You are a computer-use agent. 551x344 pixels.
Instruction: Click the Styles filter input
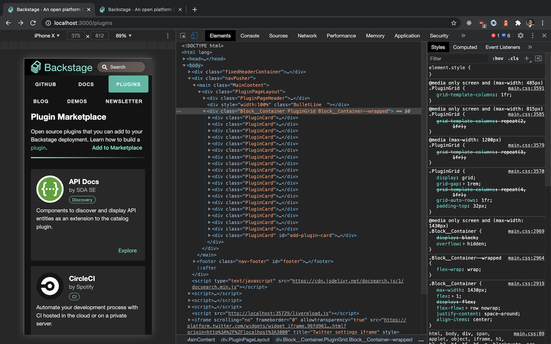[x=458, y=58]
